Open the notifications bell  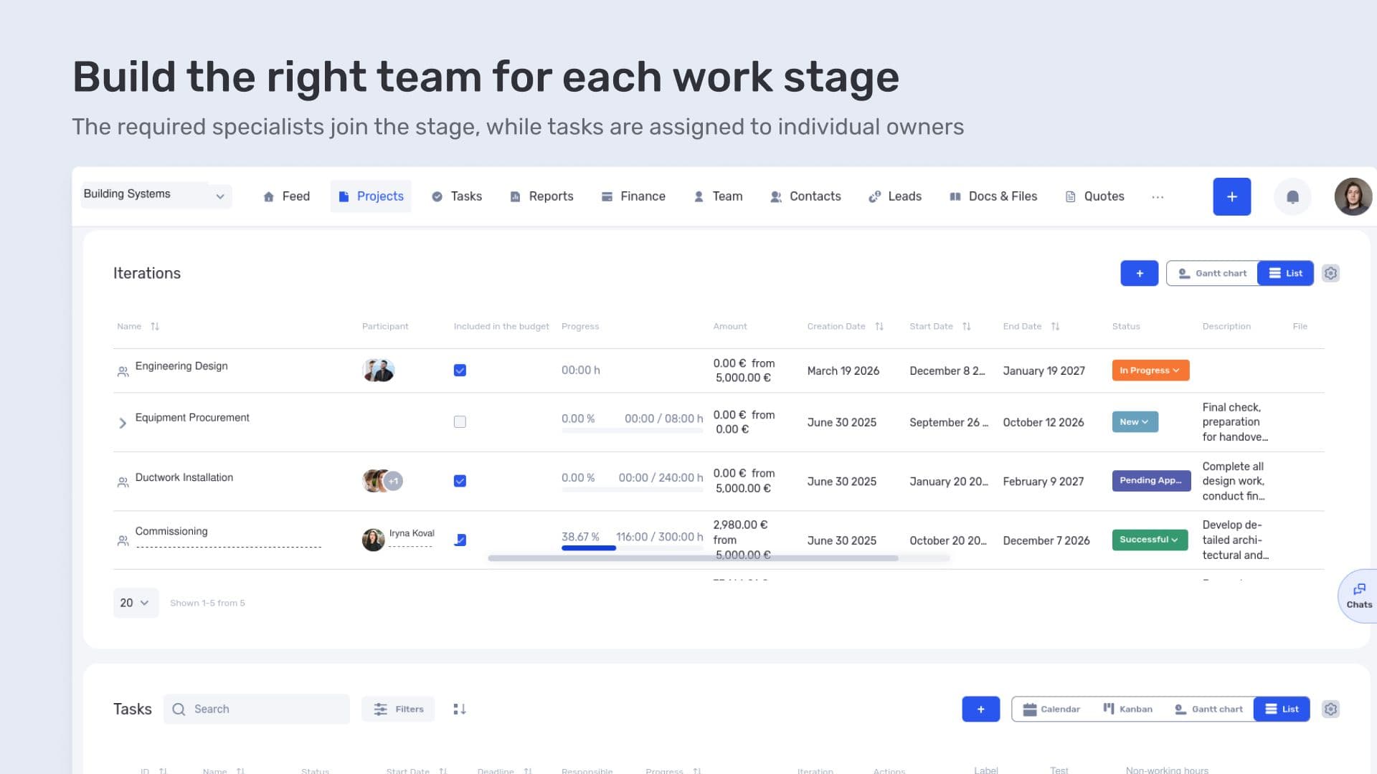pyautogui.click(x=1292, y=196)
